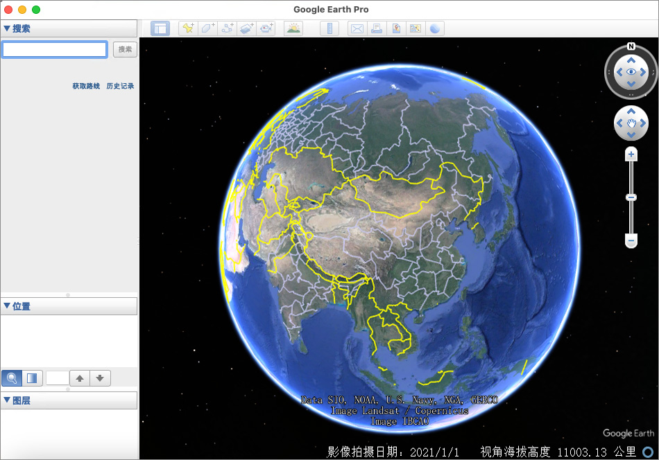Click the 搜索 button
The height and width of the screenshot is (460, 659).
[x=125, y=49]
